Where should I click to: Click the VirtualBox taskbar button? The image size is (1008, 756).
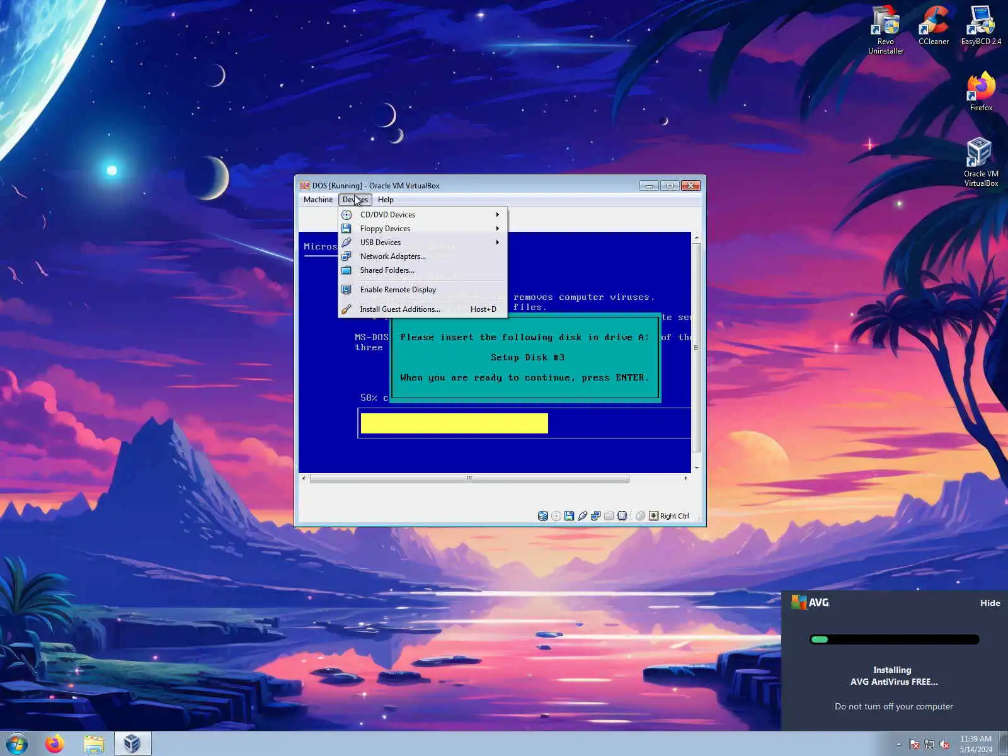pos(132,744)
